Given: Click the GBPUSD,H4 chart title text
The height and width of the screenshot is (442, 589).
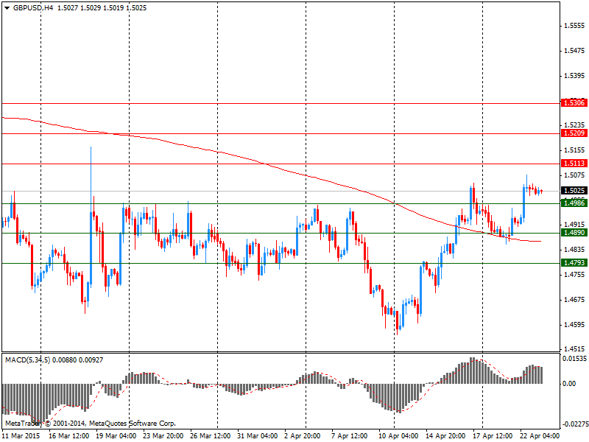Looking at the screenshot, I should click(33, 8).
